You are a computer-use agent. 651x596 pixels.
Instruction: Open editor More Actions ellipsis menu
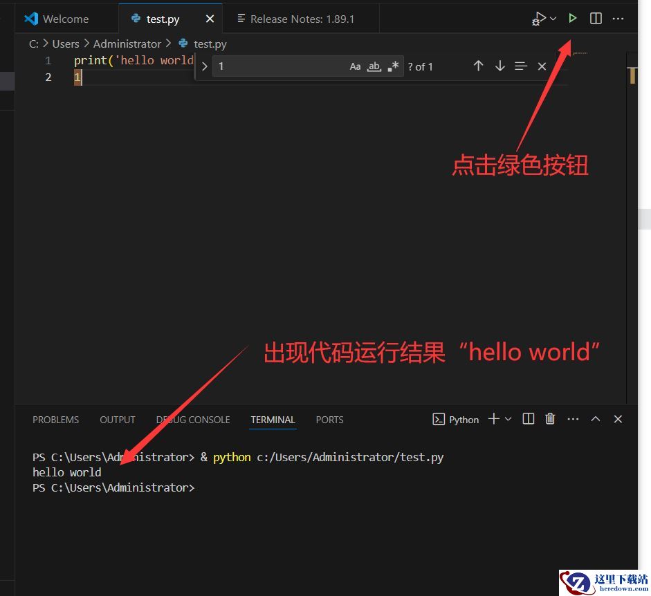coord(618,19)
